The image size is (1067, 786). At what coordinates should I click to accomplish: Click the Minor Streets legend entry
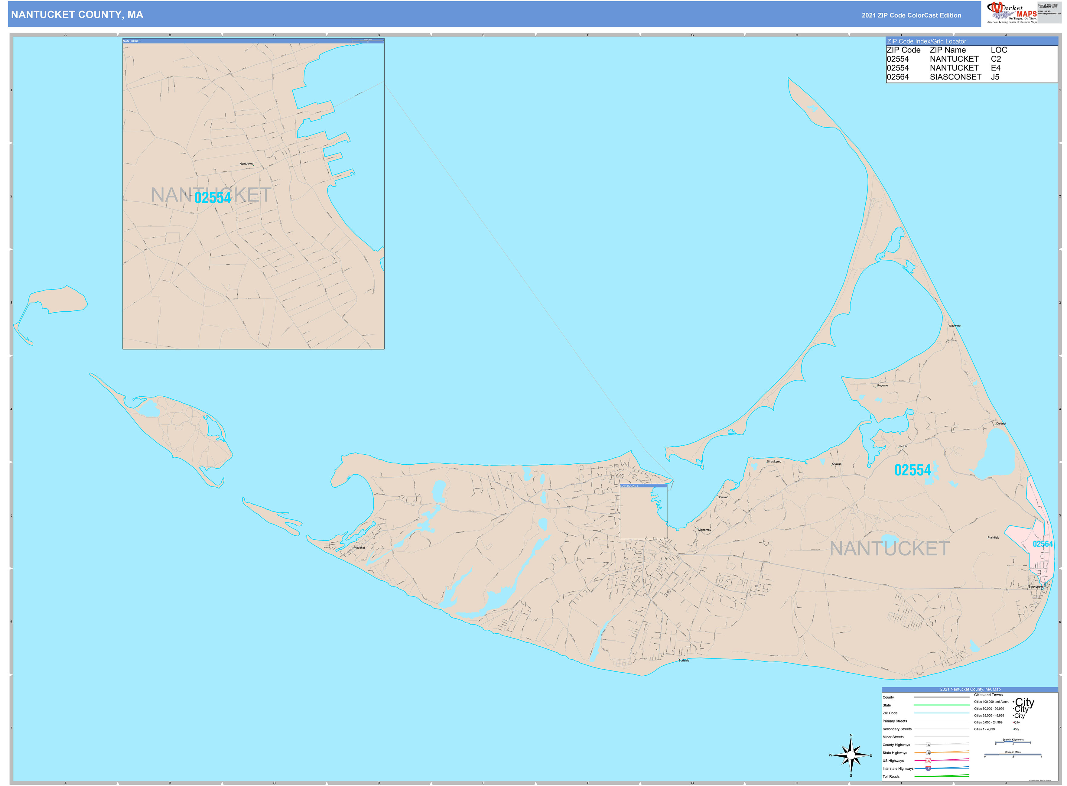coord(893,737)
